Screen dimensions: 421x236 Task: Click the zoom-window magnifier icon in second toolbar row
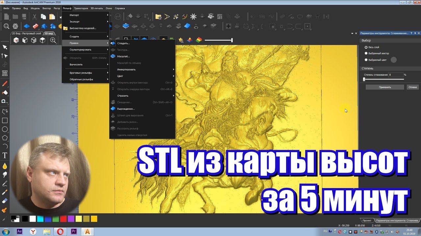coord(6,26)
